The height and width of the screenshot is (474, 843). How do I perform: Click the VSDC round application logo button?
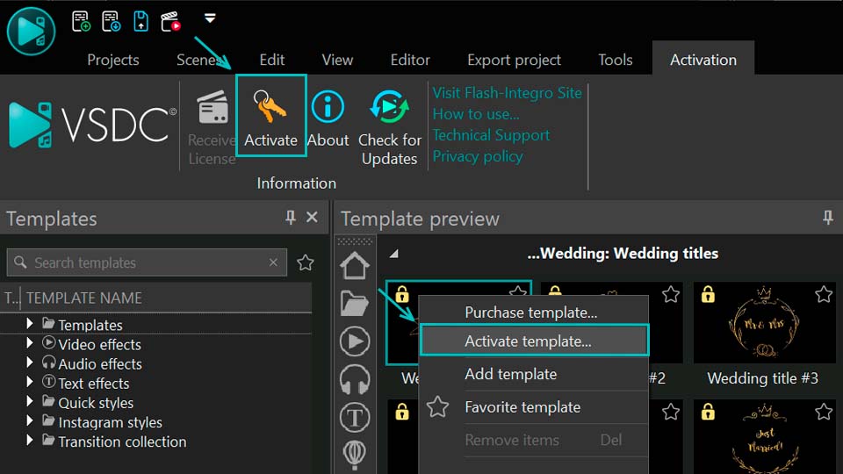[32, 32]
